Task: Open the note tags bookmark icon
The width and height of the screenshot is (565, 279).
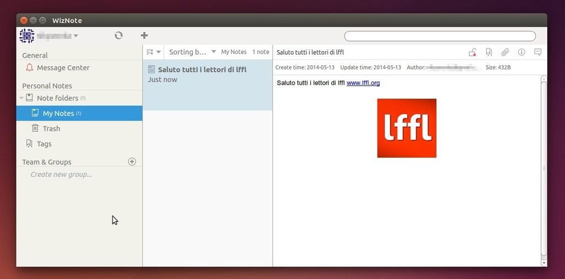Action: [x=489, y=52]
